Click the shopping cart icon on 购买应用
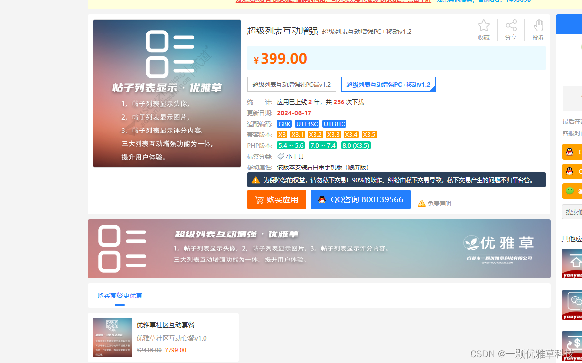The image size is (582, 363). pos(259,200)
